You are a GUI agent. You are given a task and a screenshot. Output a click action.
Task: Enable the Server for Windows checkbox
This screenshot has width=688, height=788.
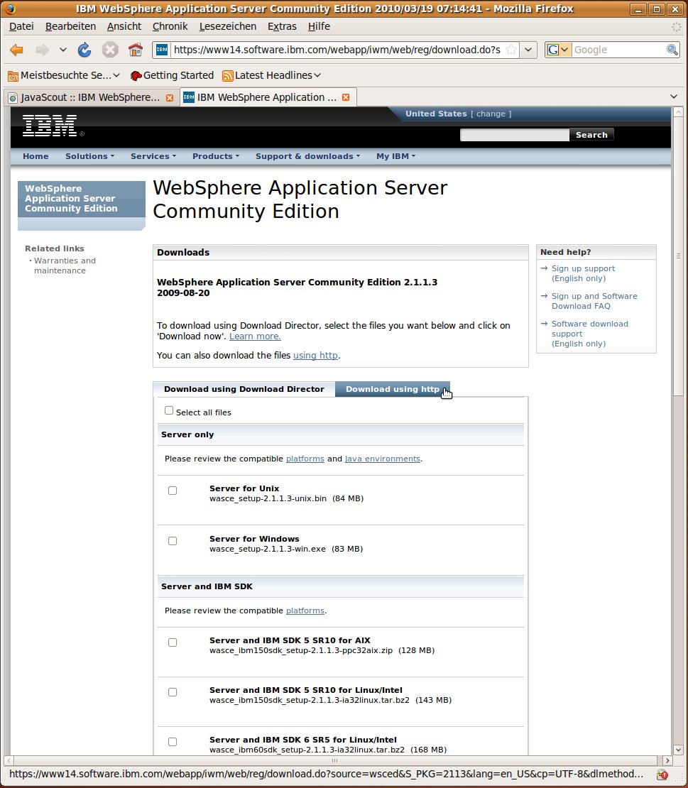(x=173, y=541)
